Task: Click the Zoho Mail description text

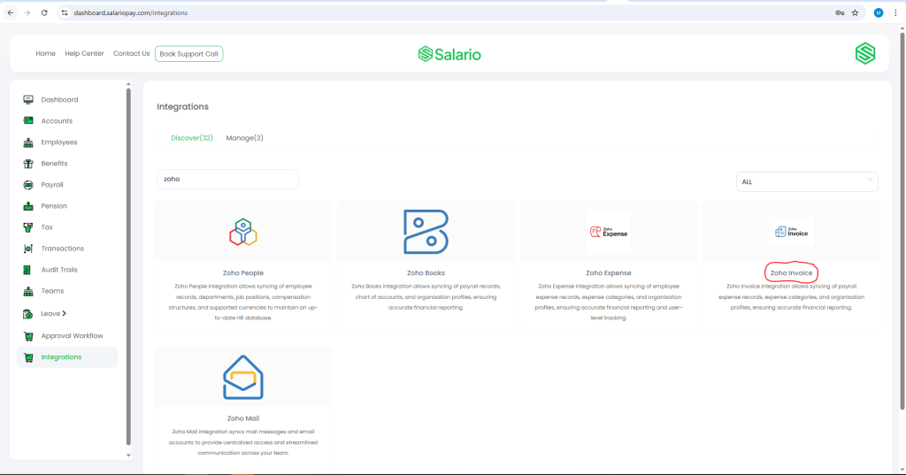Action: coord(243,442)
